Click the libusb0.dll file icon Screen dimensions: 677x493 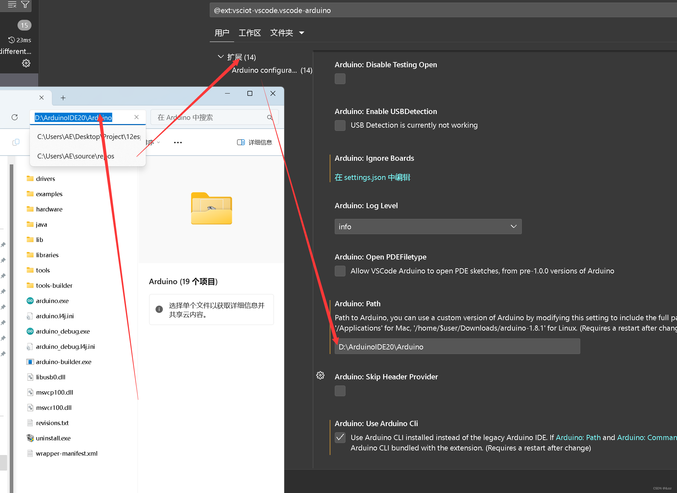(30, 377)
